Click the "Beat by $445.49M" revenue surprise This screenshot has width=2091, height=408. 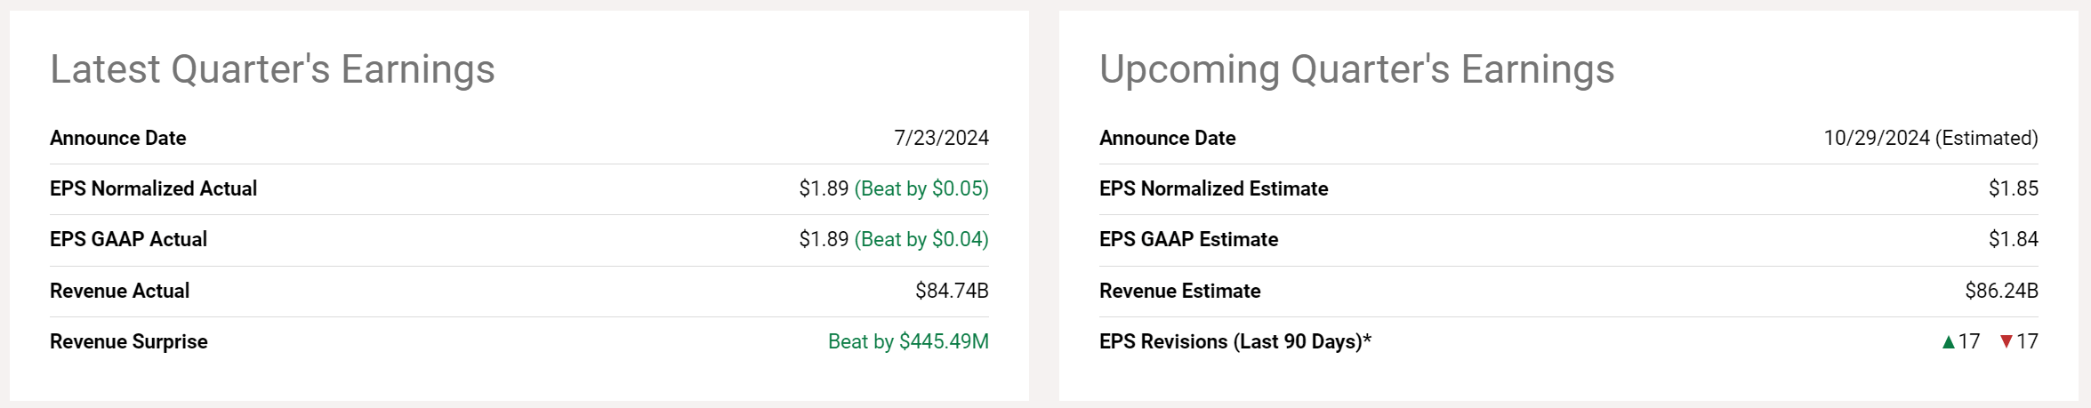click(x=908, y=342)
